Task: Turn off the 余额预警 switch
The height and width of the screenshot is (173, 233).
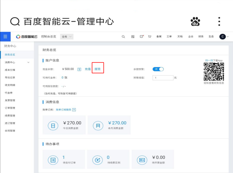Action: pos(158,69)
